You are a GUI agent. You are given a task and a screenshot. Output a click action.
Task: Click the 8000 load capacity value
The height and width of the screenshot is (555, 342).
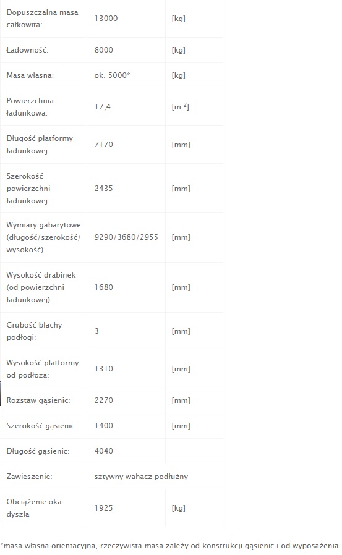click(x=104, y=50)
